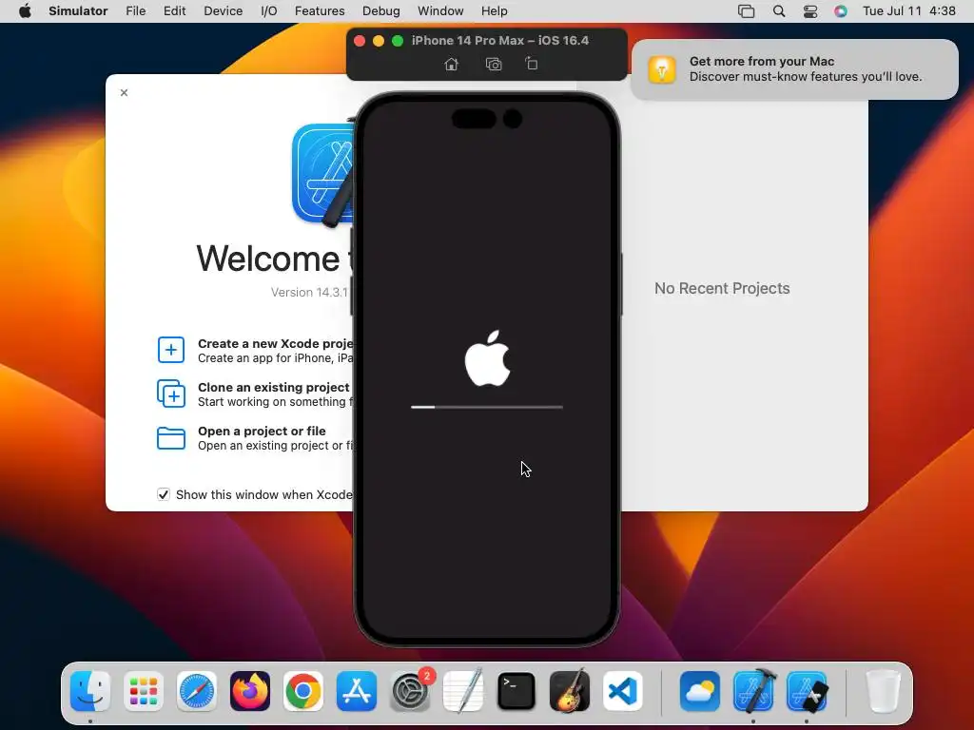This screenshot has height=730, width=974.
Task: Open the Simulator app menu
Action: pos(78,11)
